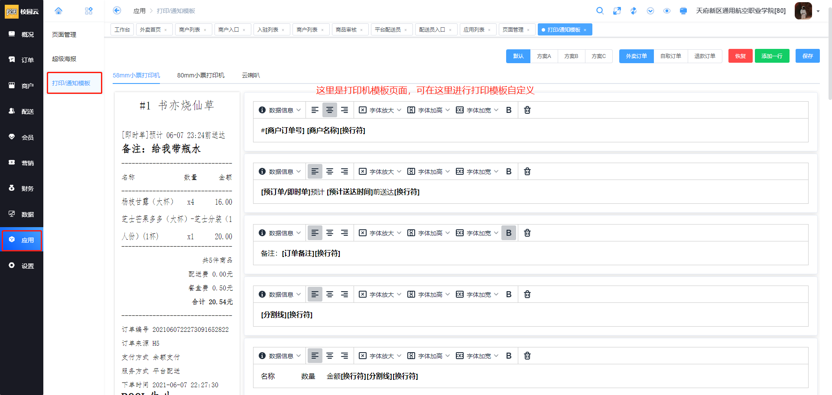Toggle bold on the merchant order number row
Screen dimensions: 832x395
click(509, 110)
